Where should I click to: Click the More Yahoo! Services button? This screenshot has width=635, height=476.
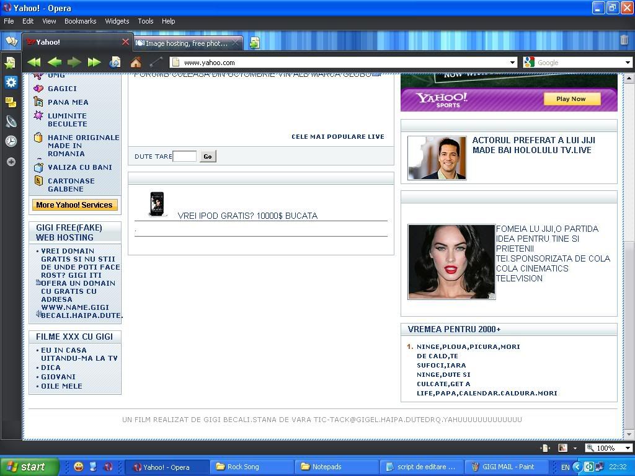pos(74,205)
